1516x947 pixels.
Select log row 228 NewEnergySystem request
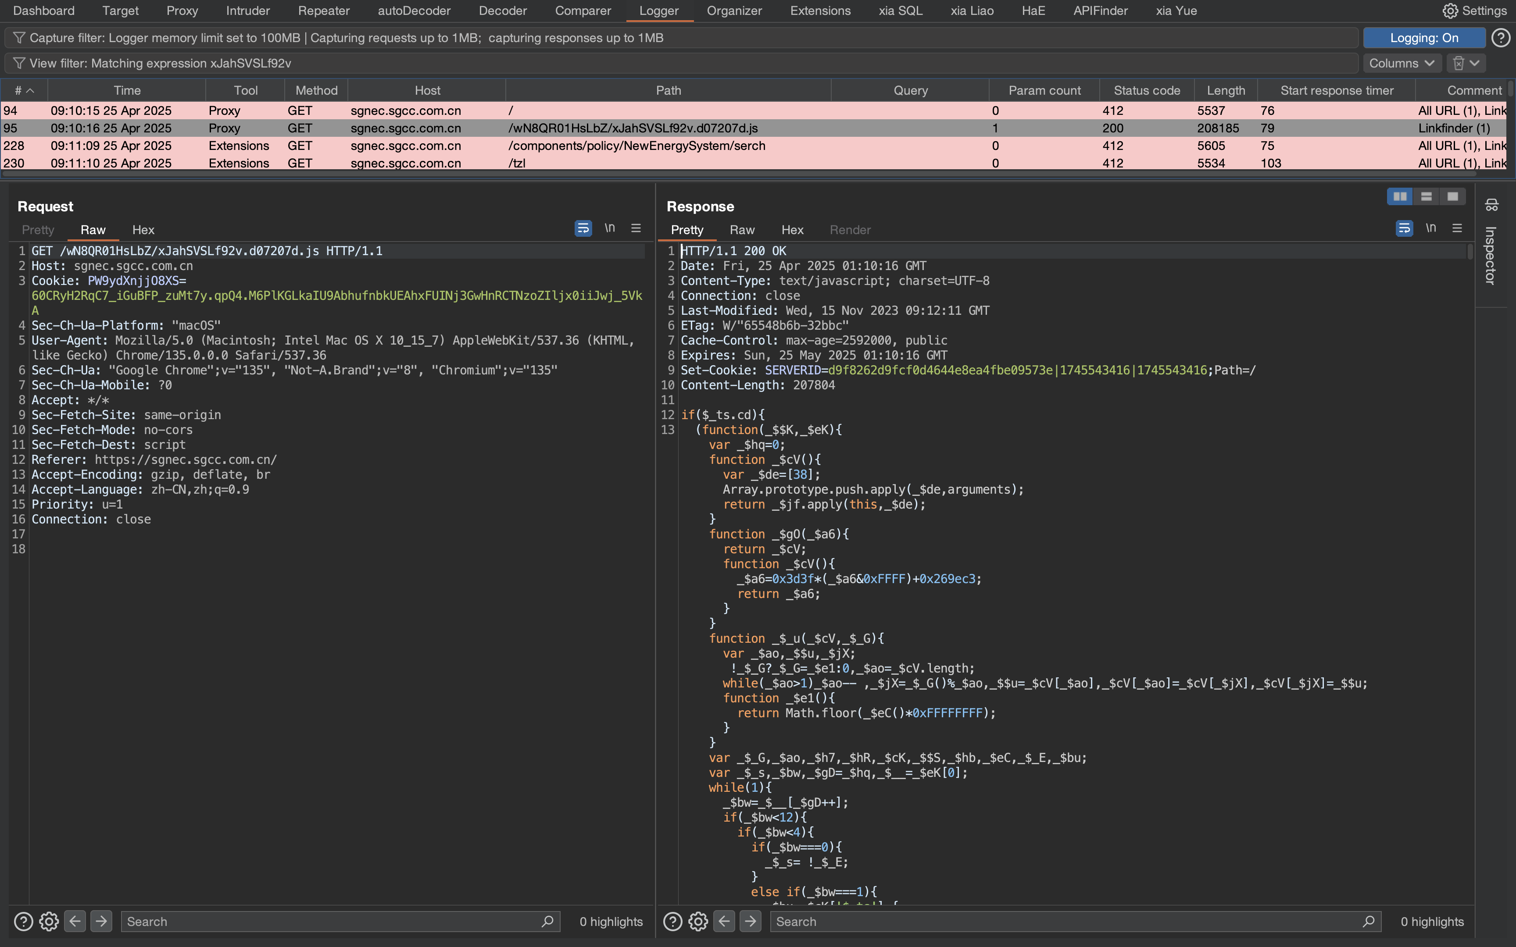coord(636,145)
